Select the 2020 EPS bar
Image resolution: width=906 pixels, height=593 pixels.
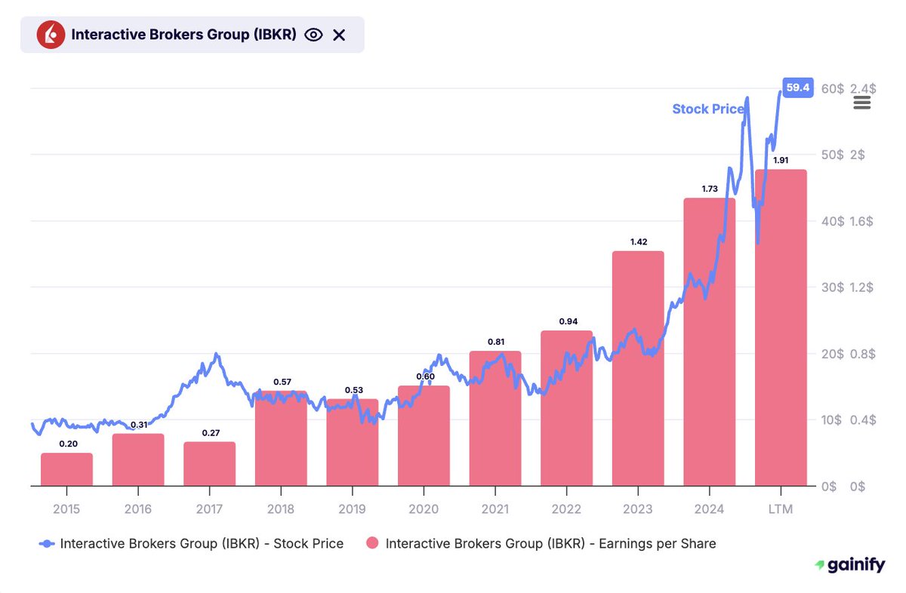click(x=424, y=436)
